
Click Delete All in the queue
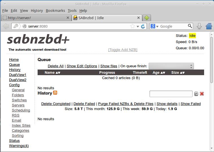click(55, 66)
